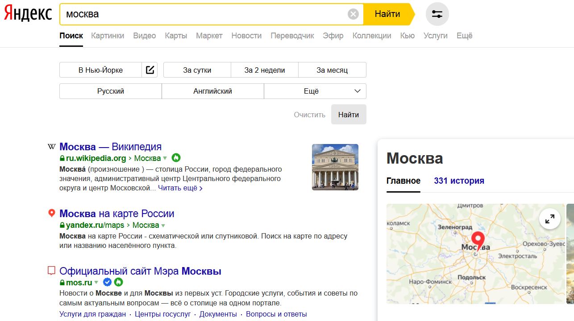This screenshot has height=321, width=574.
Task: Clear the search box with the X icon
Action: 353,14
